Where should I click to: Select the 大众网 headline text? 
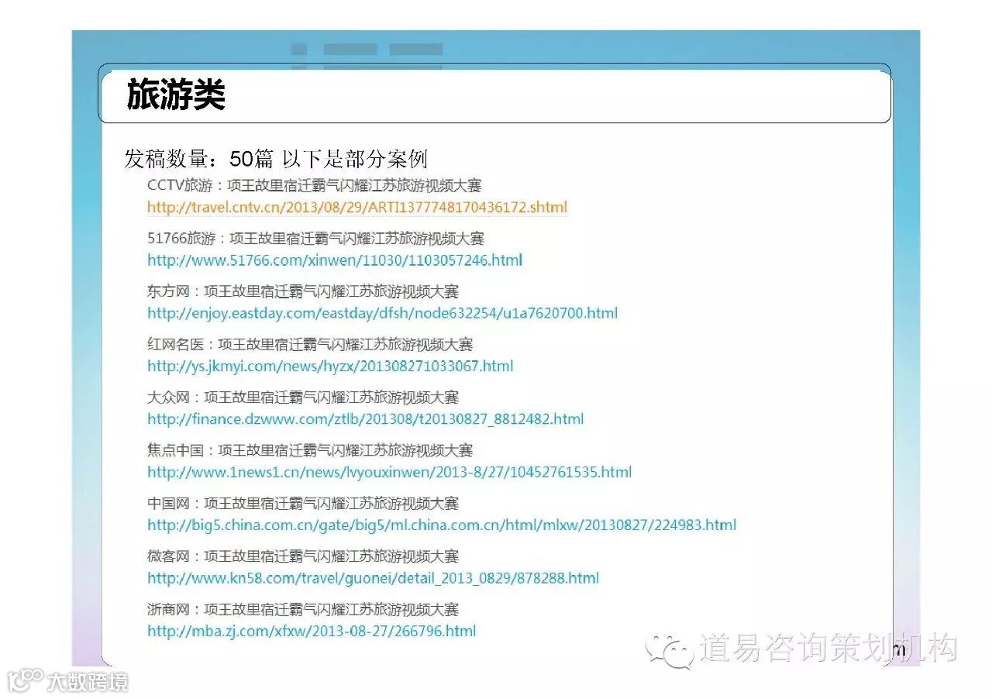[303, 398]
